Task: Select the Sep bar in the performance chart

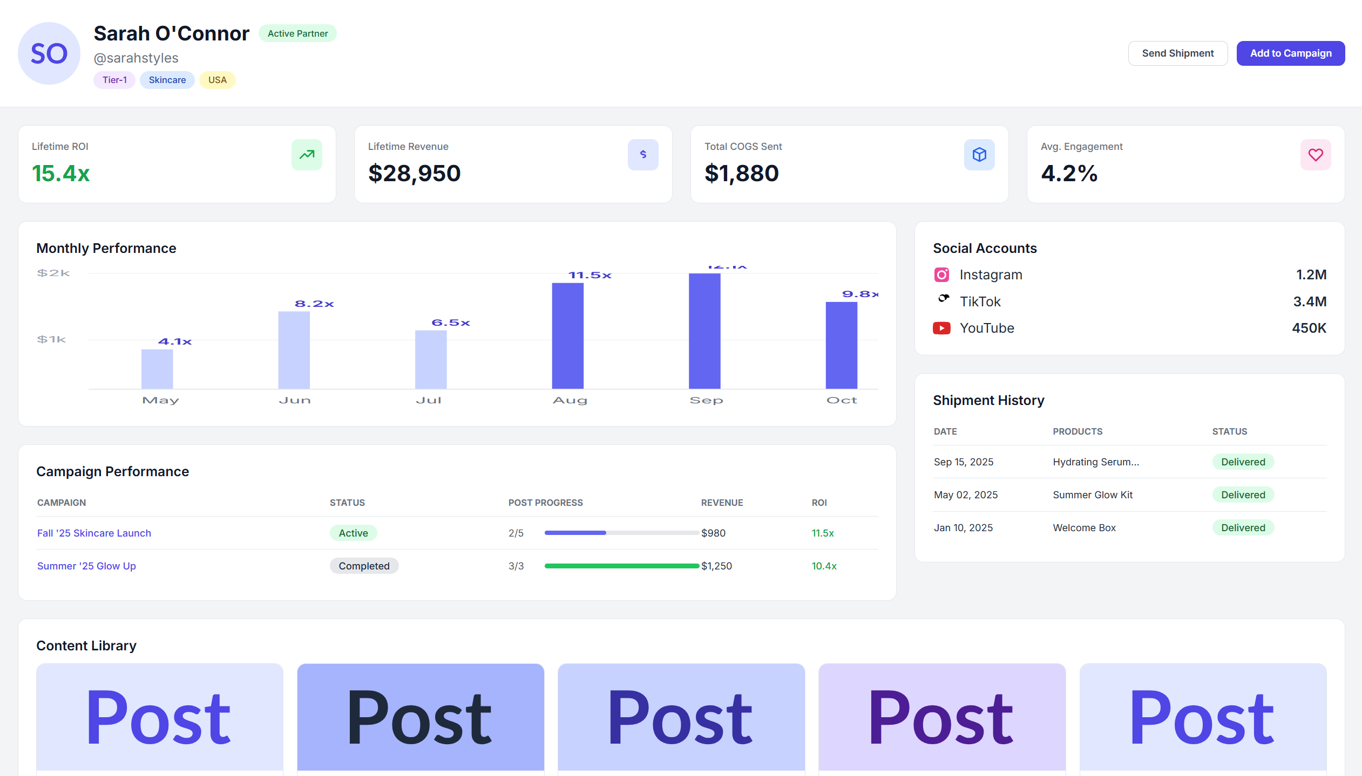Action: point(704,331)
